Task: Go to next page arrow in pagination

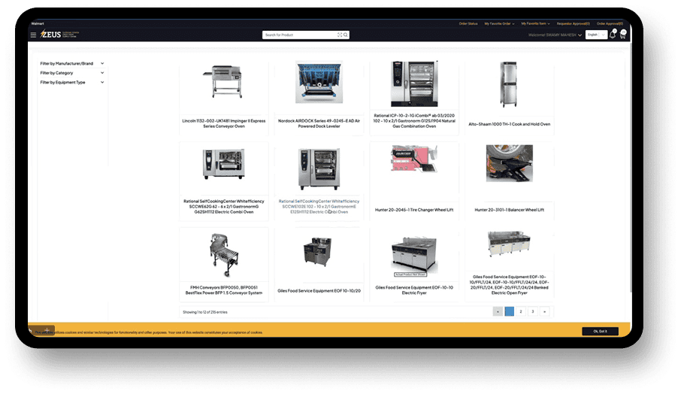Action: point(544,311)
